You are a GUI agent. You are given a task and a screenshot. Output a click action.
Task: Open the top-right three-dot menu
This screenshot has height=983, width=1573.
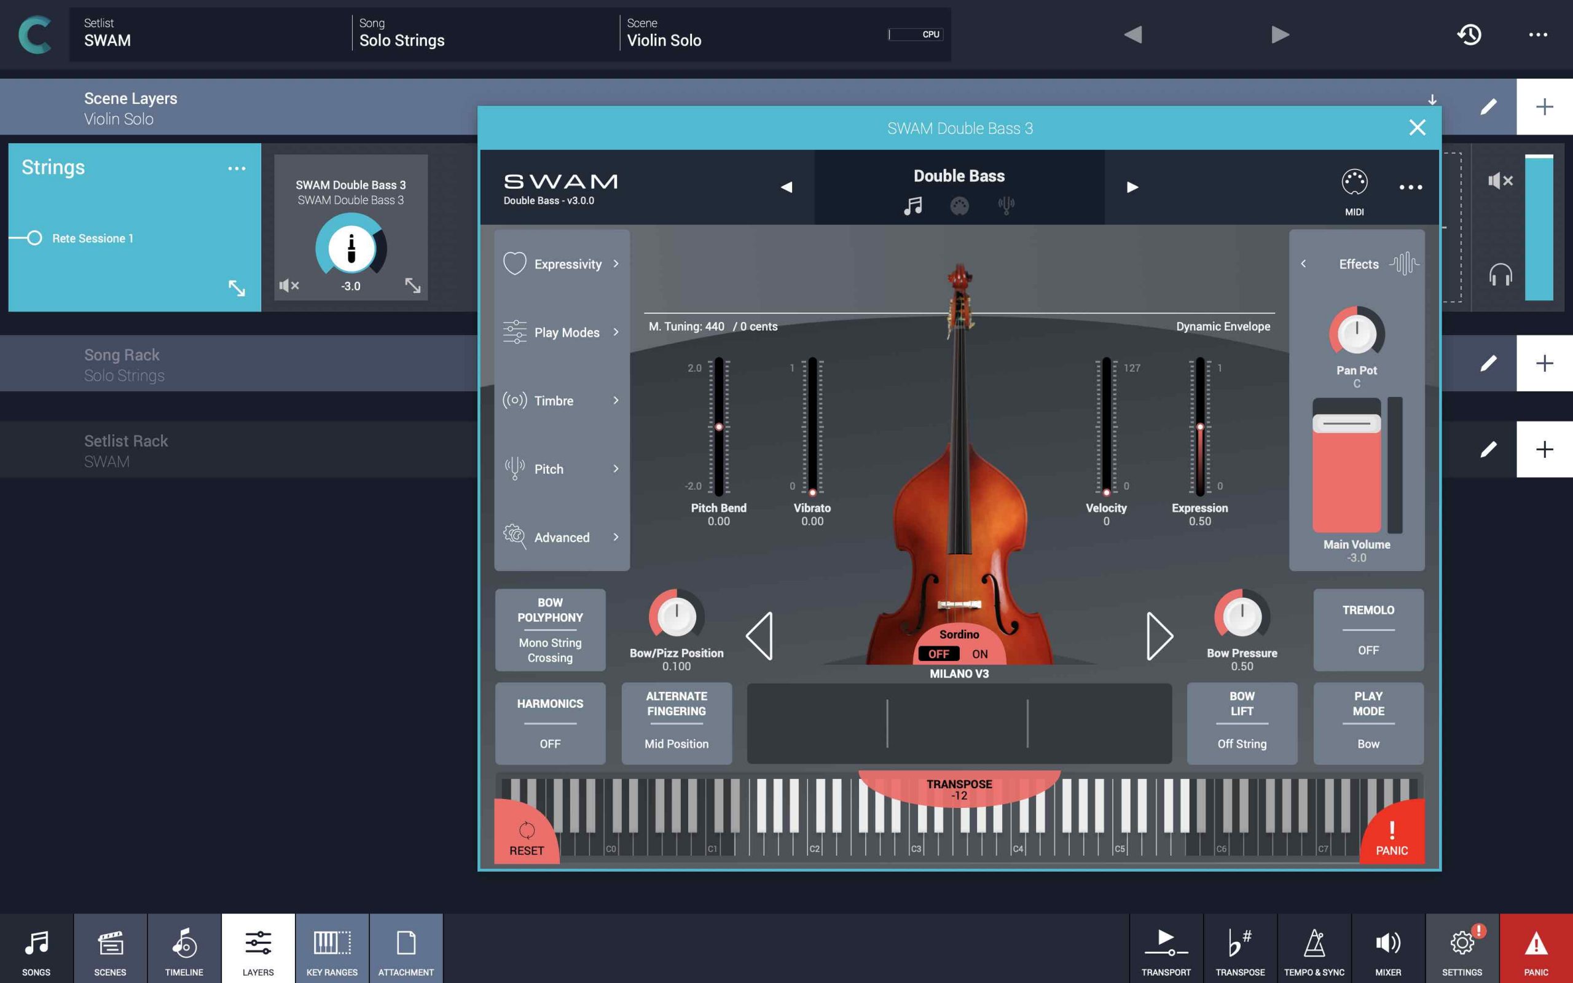pyautogui.click(x=1538, y=34)
